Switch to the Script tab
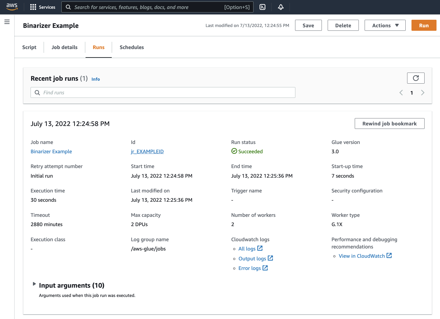The image size is (440, 319). coord(29,47)
